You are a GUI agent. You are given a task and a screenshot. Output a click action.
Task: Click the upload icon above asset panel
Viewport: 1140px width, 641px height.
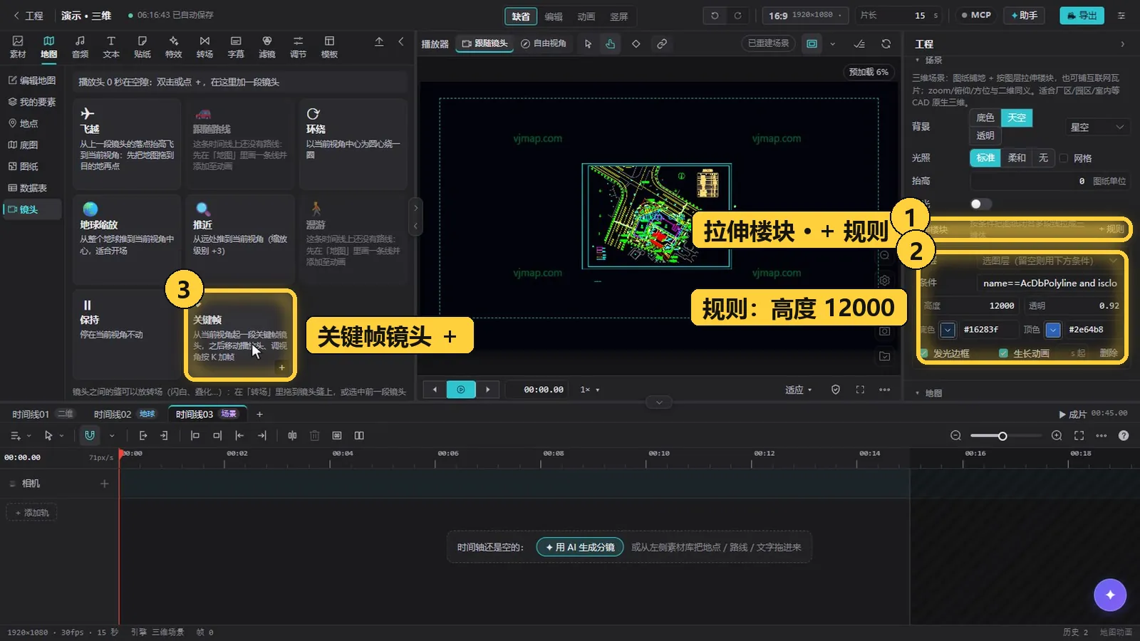(379, 42)
